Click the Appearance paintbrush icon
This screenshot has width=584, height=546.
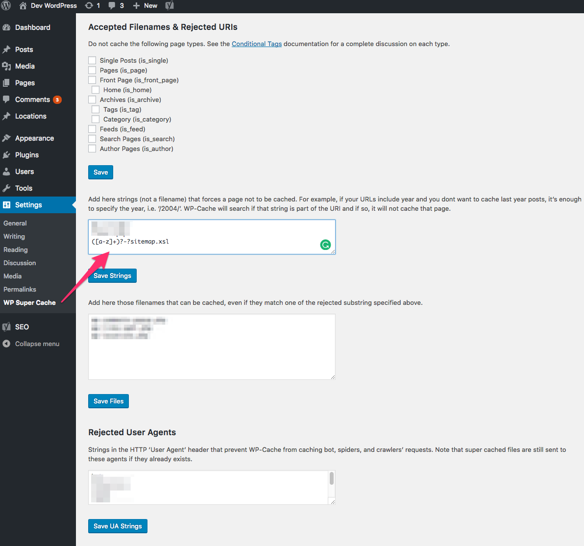pyautogui.click(x=6, y=138)
